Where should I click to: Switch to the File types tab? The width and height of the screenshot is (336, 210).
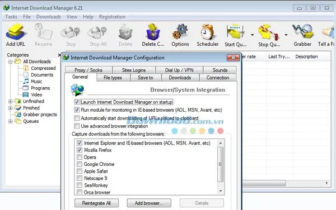113,78
